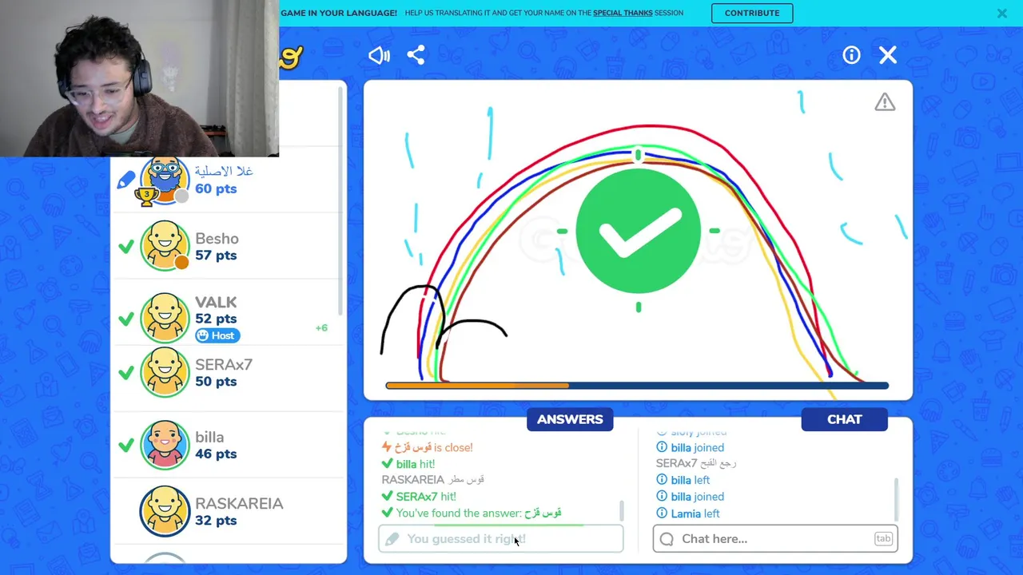The width and height of the screenshot is (1023, 575).
Task: Click the +6 points indicator
Action: [321, 328]
